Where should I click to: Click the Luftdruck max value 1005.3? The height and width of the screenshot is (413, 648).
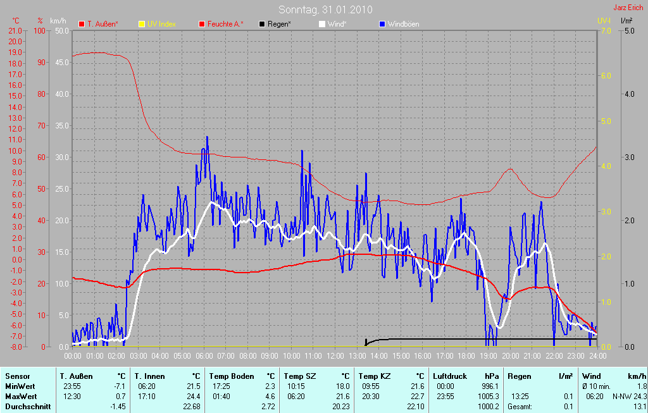point(489,397)
